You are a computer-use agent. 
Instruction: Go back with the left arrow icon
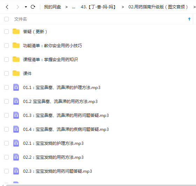pos(7,7)
